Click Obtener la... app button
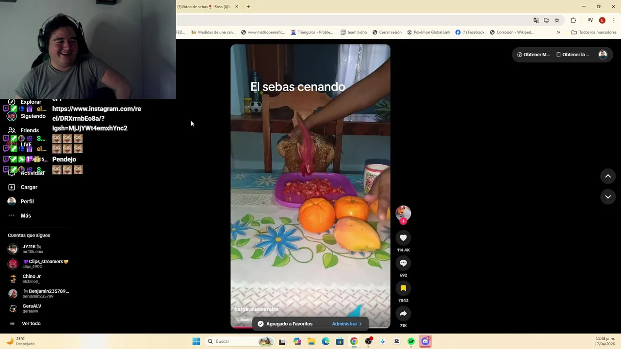Image resolution: width=621 pixels, height=349 pixels. coord(572,55)
